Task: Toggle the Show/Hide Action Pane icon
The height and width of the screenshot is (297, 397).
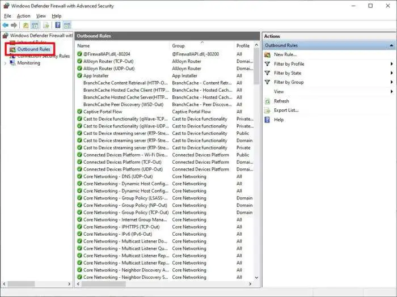Action: pyautogui.click(x=67, y=25)
